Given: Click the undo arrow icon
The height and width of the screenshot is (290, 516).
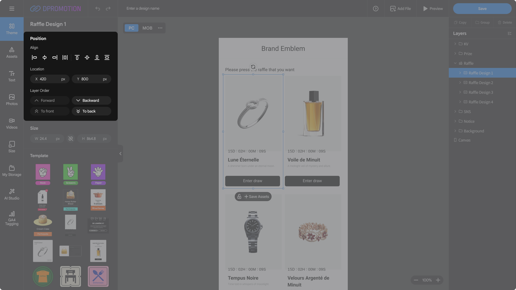Looking at the screenshot, I should [98, 9].
